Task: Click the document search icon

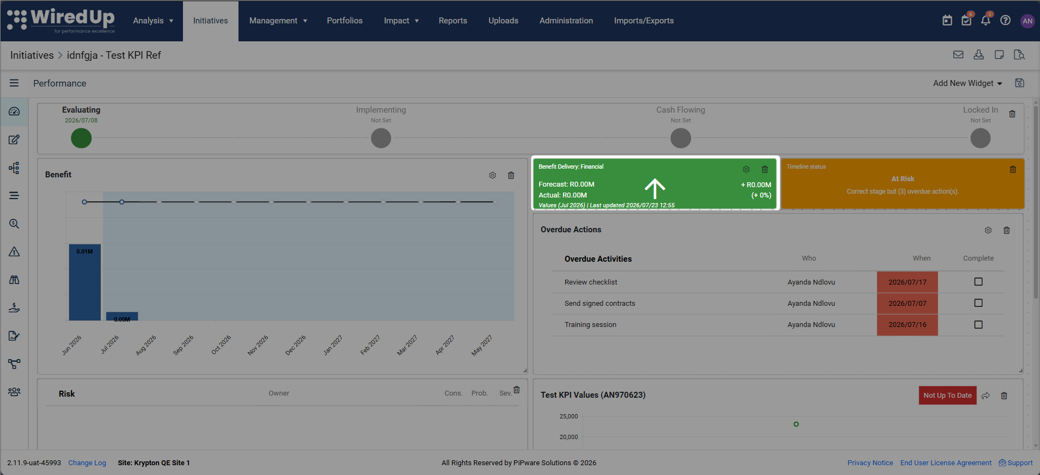Action: pos(1019,55)
